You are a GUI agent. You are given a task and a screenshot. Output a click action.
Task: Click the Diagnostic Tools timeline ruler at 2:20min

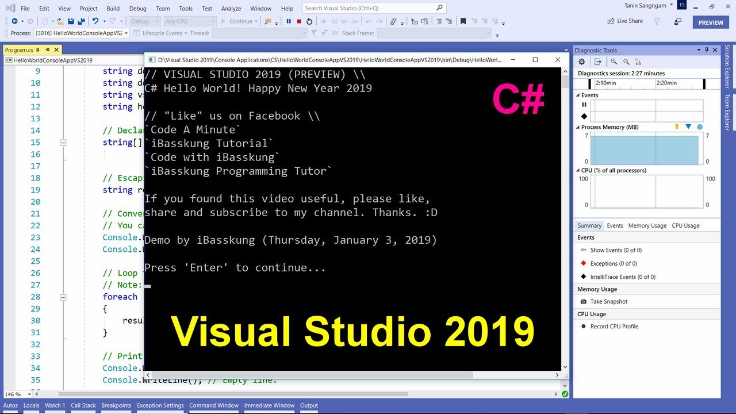pos(667,83)
